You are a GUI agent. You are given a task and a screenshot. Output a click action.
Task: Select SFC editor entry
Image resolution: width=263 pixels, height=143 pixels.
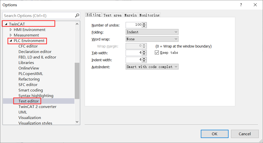tap(28, 85)
